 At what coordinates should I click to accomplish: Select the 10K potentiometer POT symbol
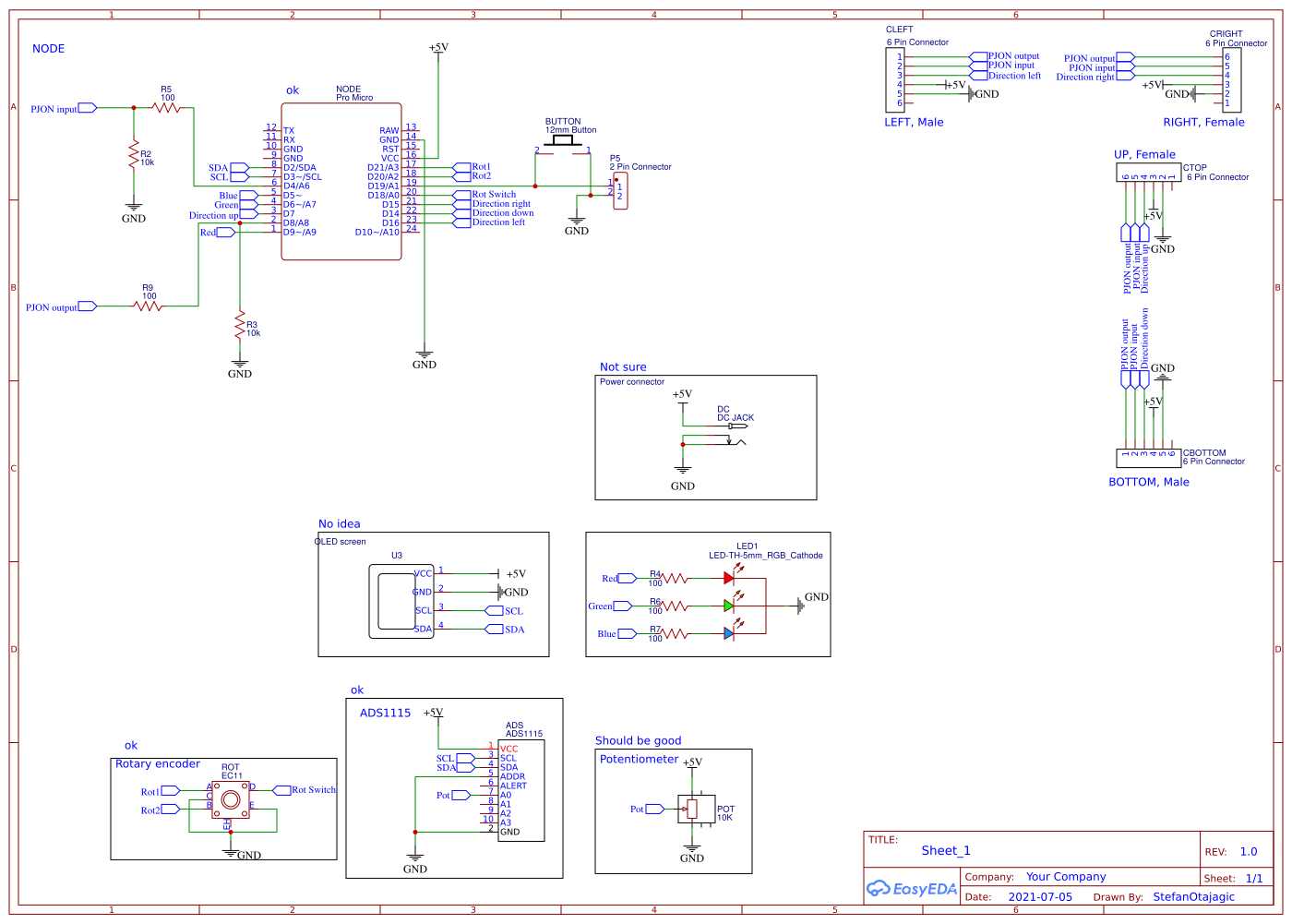692,810
